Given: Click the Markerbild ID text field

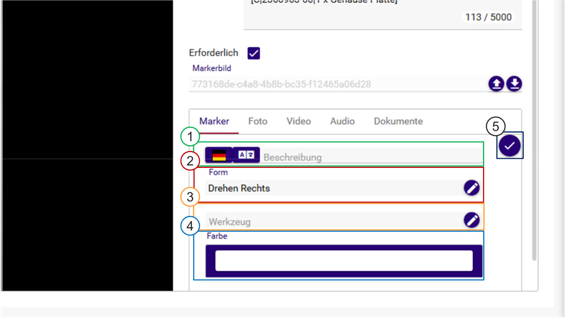Looking at the screenshot, I should [x=335, y=84].
